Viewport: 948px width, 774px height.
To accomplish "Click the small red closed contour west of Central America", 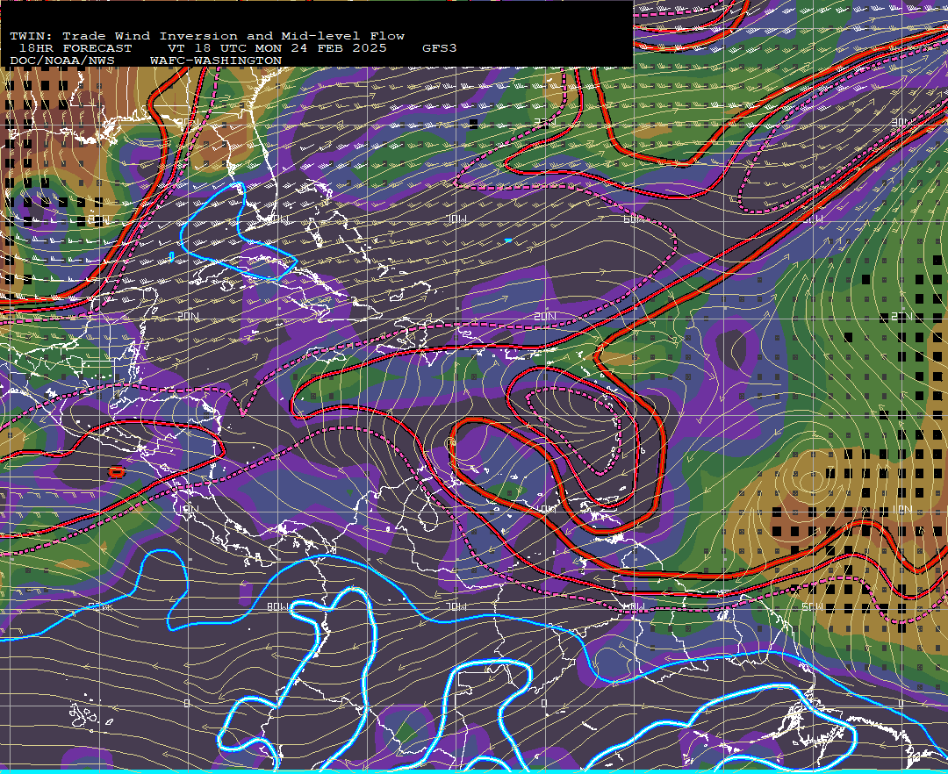I will pos(116,472).
